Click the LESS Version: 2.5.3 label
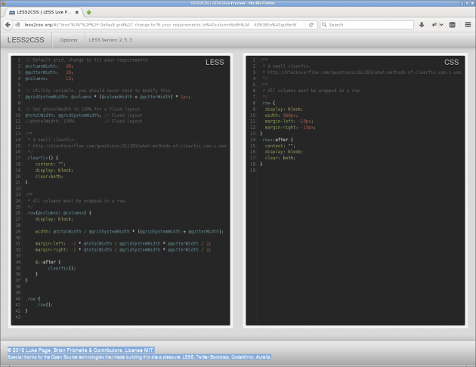The image size is (476, 367). (110, 40)
